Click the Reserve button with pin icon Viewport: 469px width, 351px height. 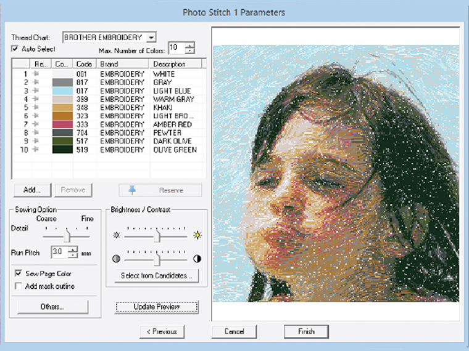pyautogui.click(x=160, y=190)
